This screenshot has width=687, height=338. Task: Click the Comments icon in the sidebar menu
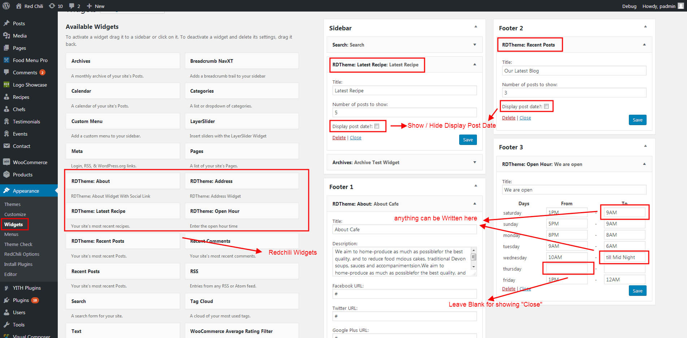pos(6,73)
